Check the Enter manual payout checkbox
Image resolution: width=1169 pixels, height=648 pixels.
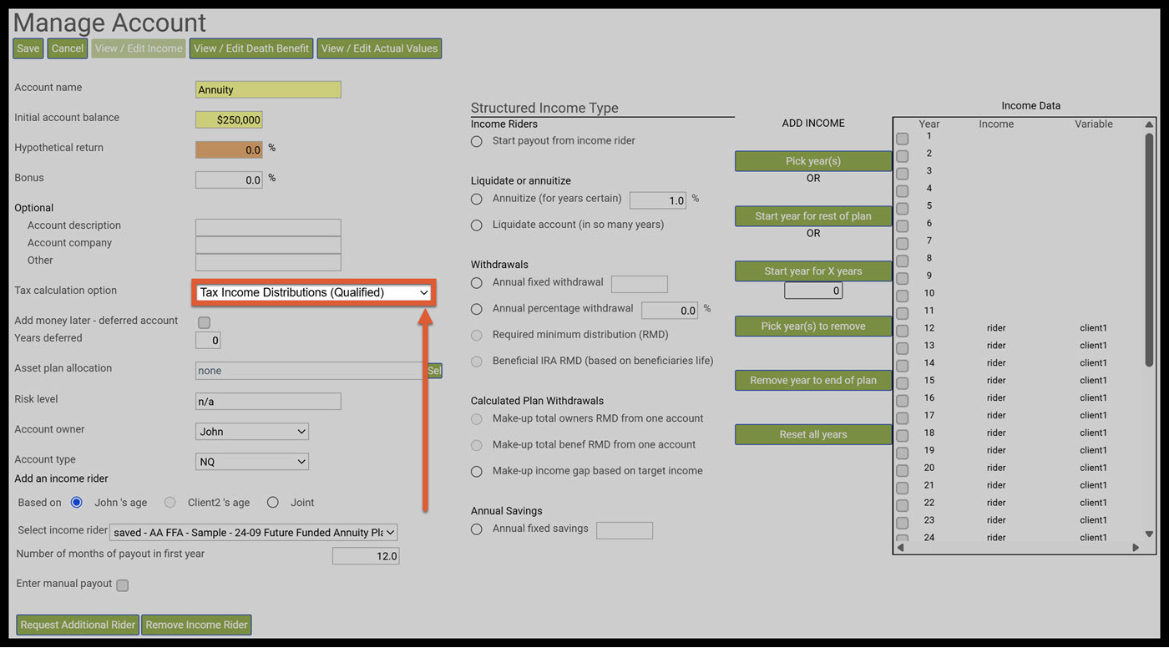coord(123,585)
